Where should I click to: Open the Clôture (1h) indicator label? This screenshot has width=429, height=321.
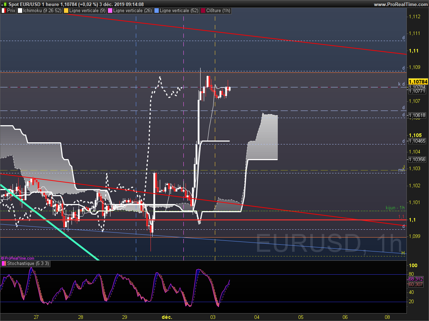[x=216, y=11]
